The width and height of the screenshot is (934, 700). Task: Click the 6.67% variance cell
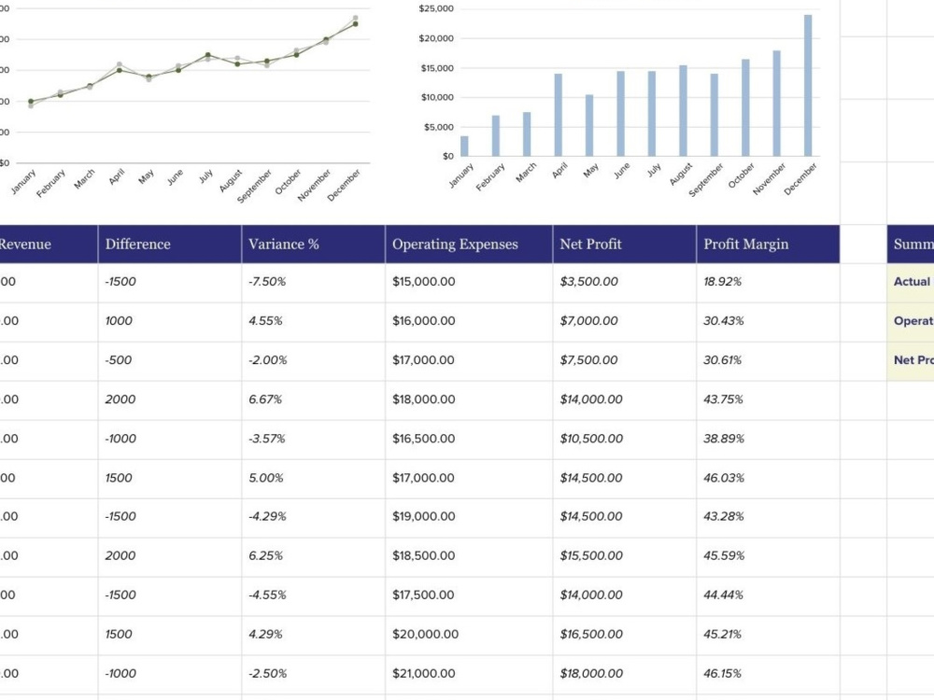coord(313,399)
